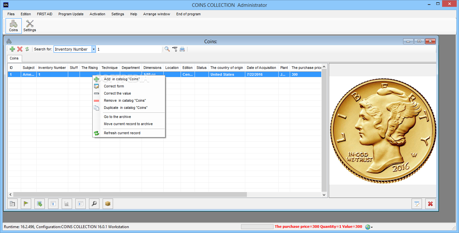Click the export image with green arrow icon

point(40,204)
